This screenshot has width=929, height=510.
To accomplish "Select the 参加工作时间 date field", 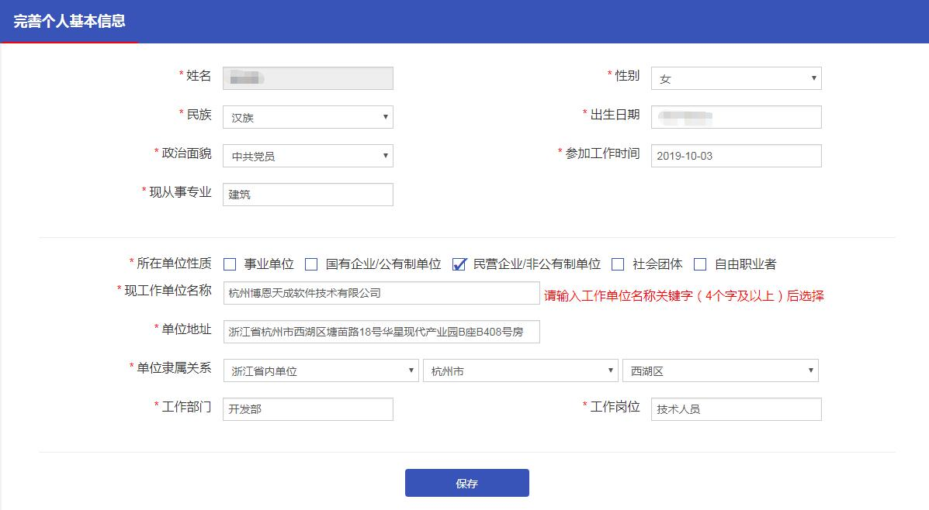I will point(735,155).
